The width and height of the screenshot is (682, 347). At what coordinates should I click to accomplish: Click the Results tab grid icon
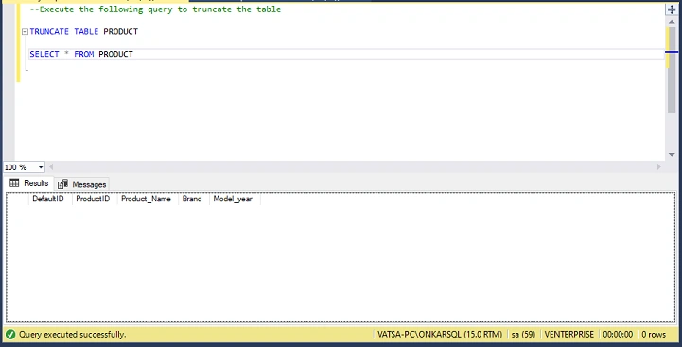point(14,183)
